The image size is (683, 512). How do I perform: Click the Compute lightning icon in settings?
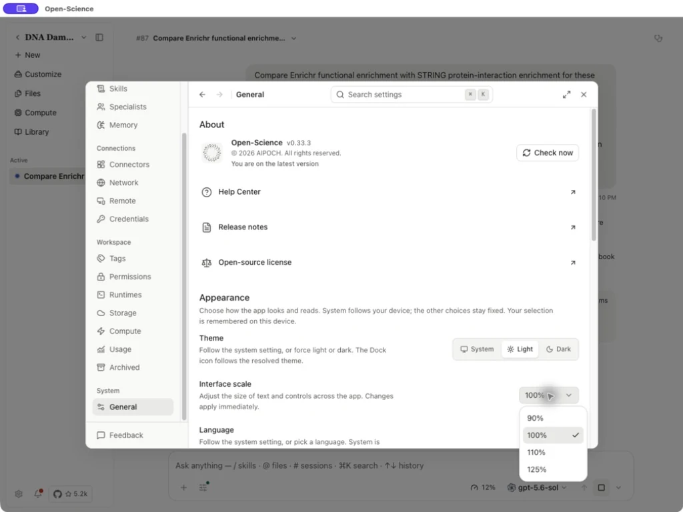click(x=101, y=331)
